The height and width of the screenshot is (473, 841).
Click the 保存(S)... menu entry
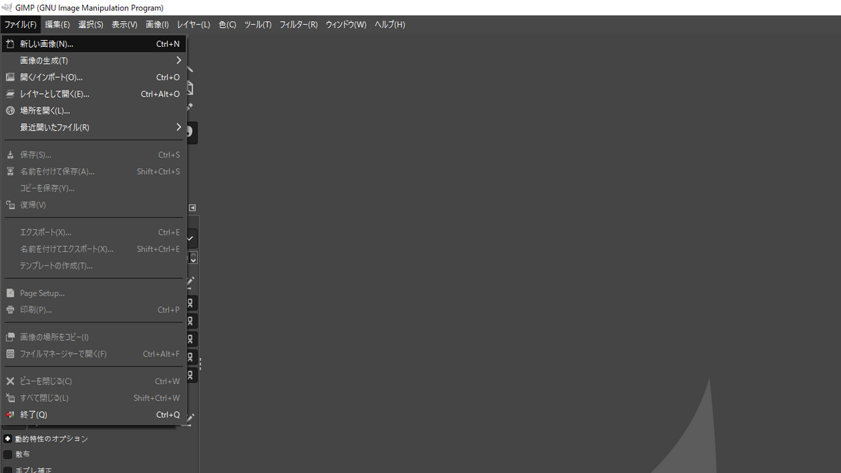[x=94, y=155]
